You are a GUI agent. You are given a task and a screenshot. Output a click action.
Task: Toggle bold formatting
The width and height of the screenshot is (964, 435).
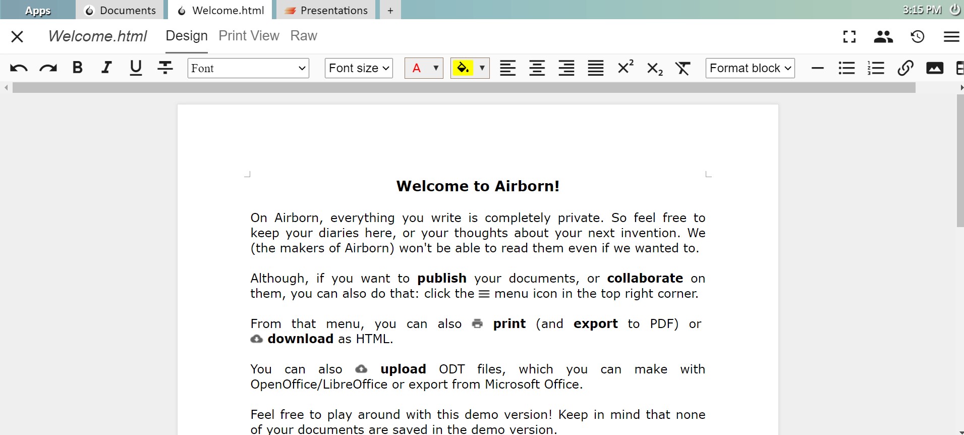pyautogui.click(x=77, y=68)
